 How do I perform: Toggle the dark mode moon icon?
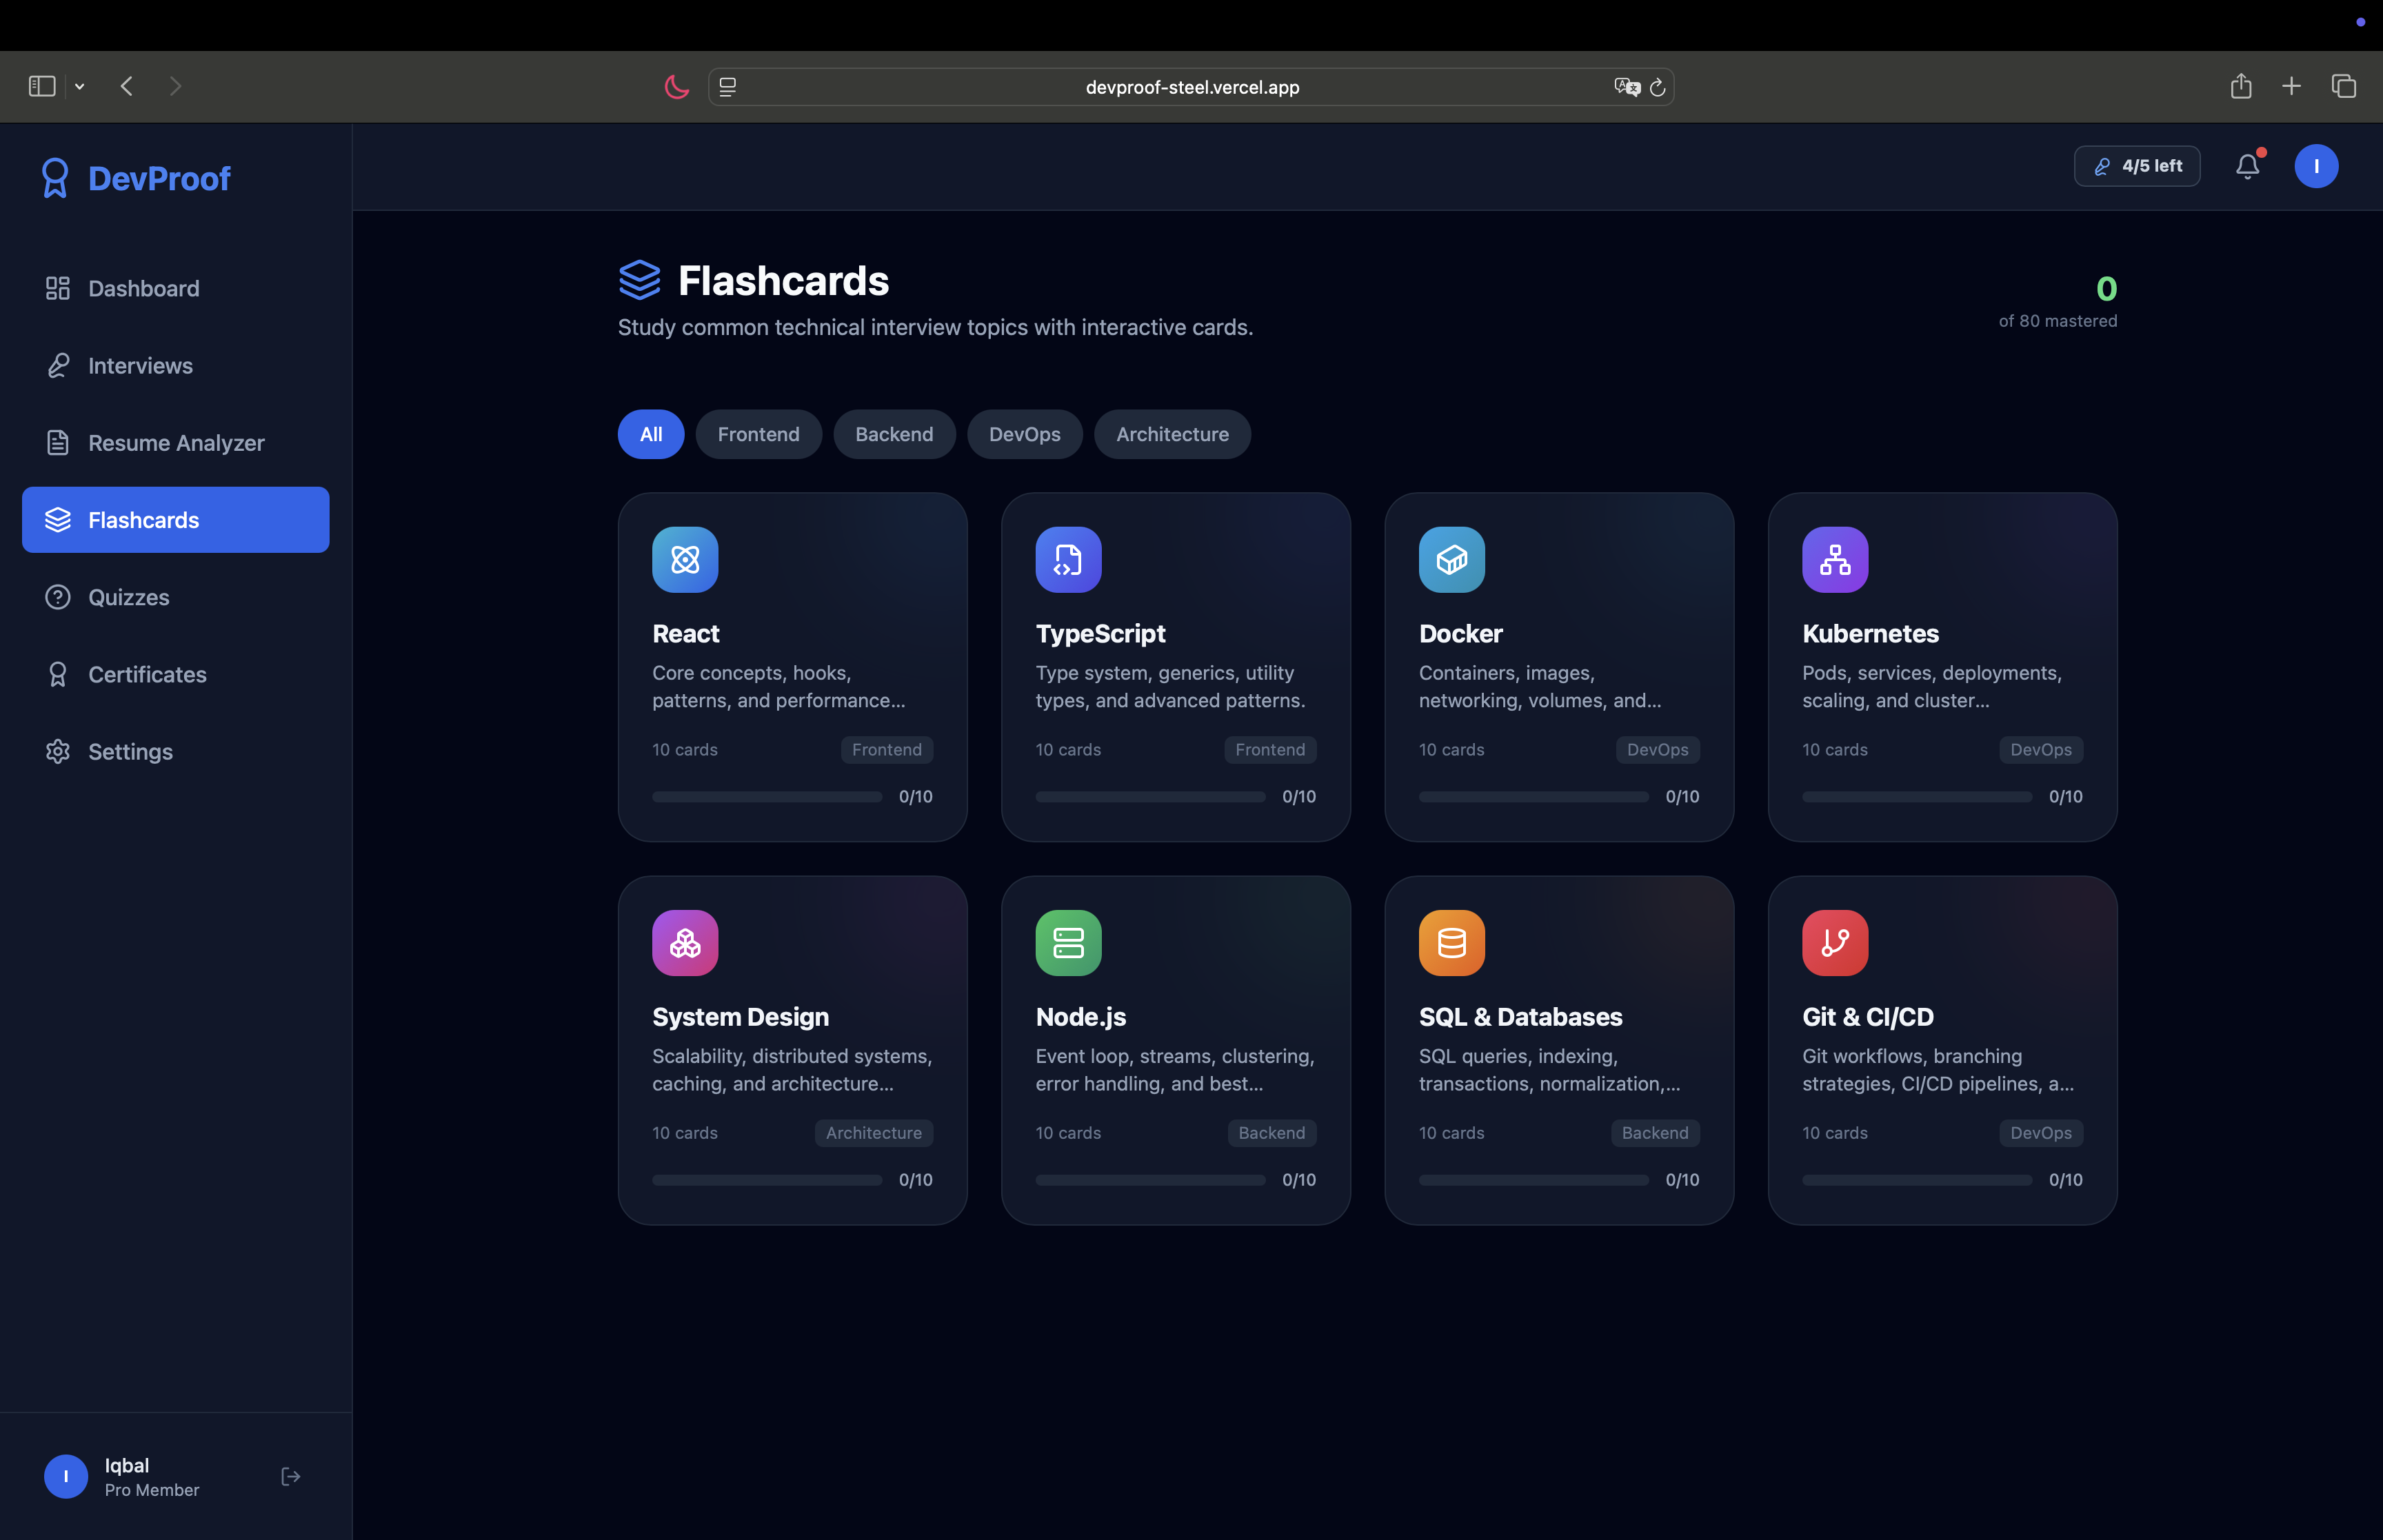(x=677, y=87)
